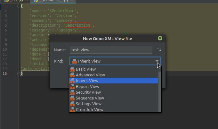Click line number 15 in the gutter

(5, 73)
